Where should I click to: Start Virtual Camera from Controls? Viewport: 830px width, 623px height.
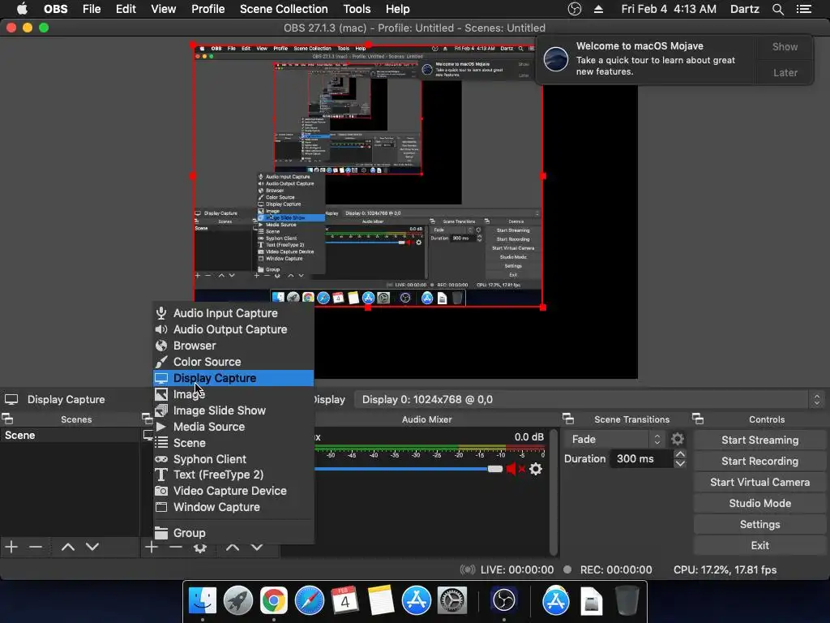759,482
